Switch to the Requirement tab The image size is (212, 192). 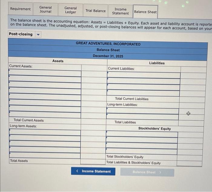click(20, 9)
